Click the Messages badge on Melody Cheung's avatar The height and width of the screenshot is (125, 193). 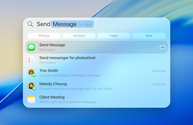tap(34, 88)
